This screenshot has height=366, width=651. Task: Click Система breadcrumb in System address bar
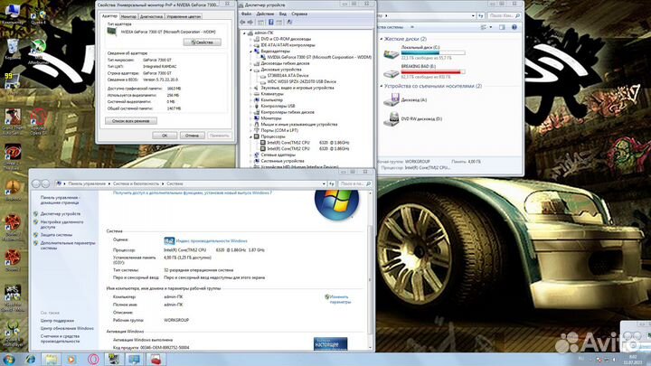click(175, 183)
